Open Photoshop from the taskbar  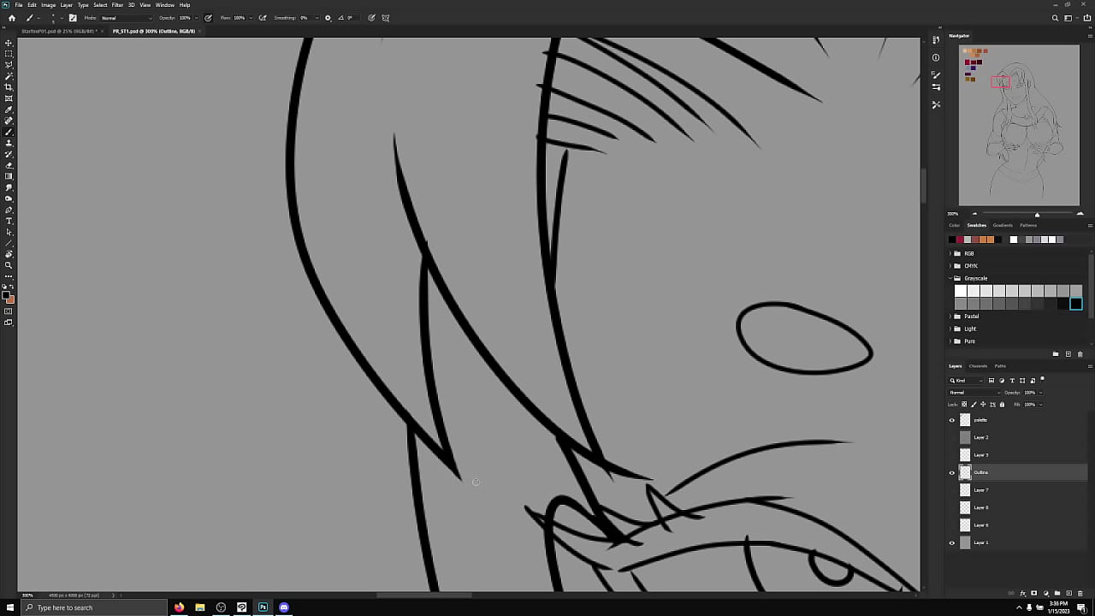coord(263,607)
